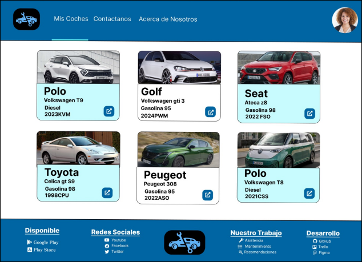The width and height of the screenshot is (362, 262).
Task: Open the user profile avatar photo
Action: pos(345,20)
